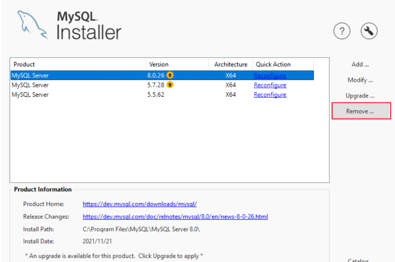395x262 pixels.
Task: Select the MySQL Server 5.5.62 row
Action: click(162, 95)
